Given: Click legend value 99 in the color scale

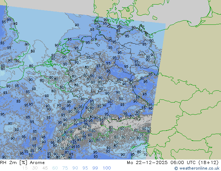Looking at the screenshot, I should point(95,168).
